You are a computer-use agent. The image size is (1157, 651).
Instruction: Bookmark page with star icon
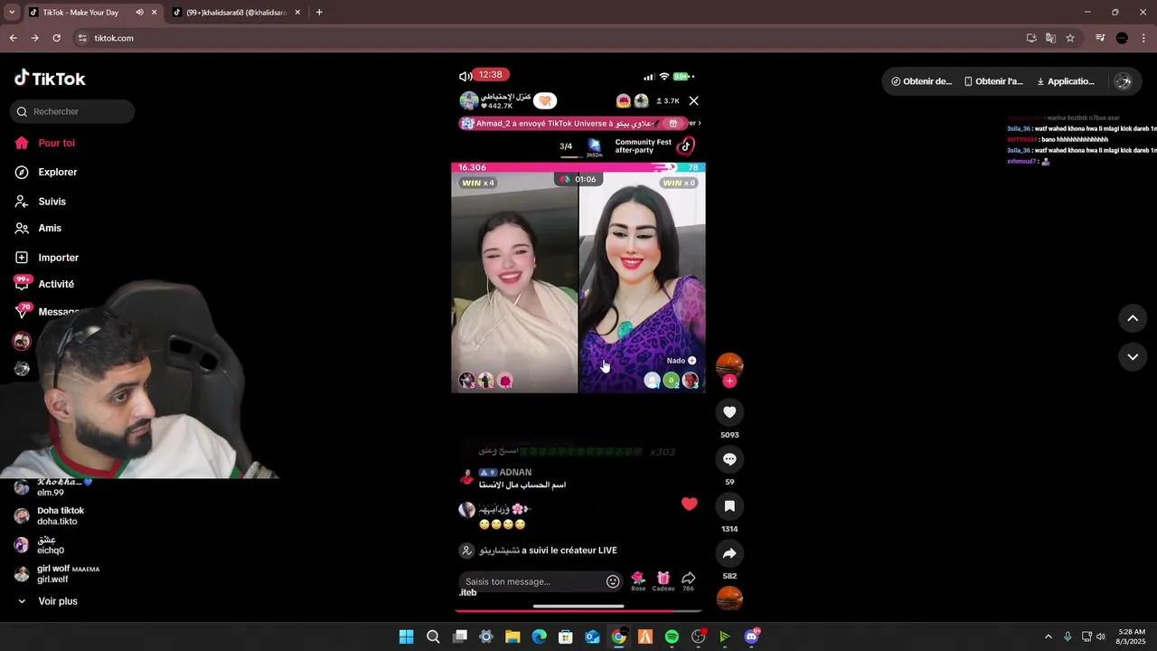[x=1070, y=38]
